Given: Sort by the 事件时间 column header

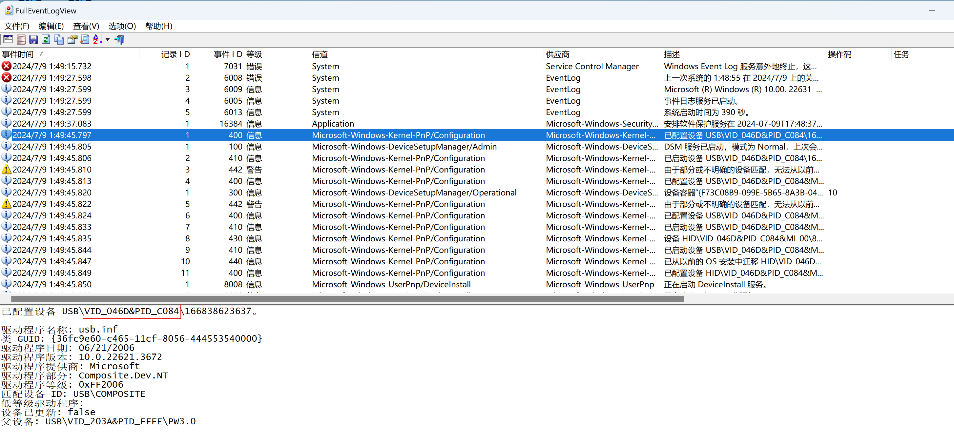Looking at the screenshot, I should pos(18,54).
